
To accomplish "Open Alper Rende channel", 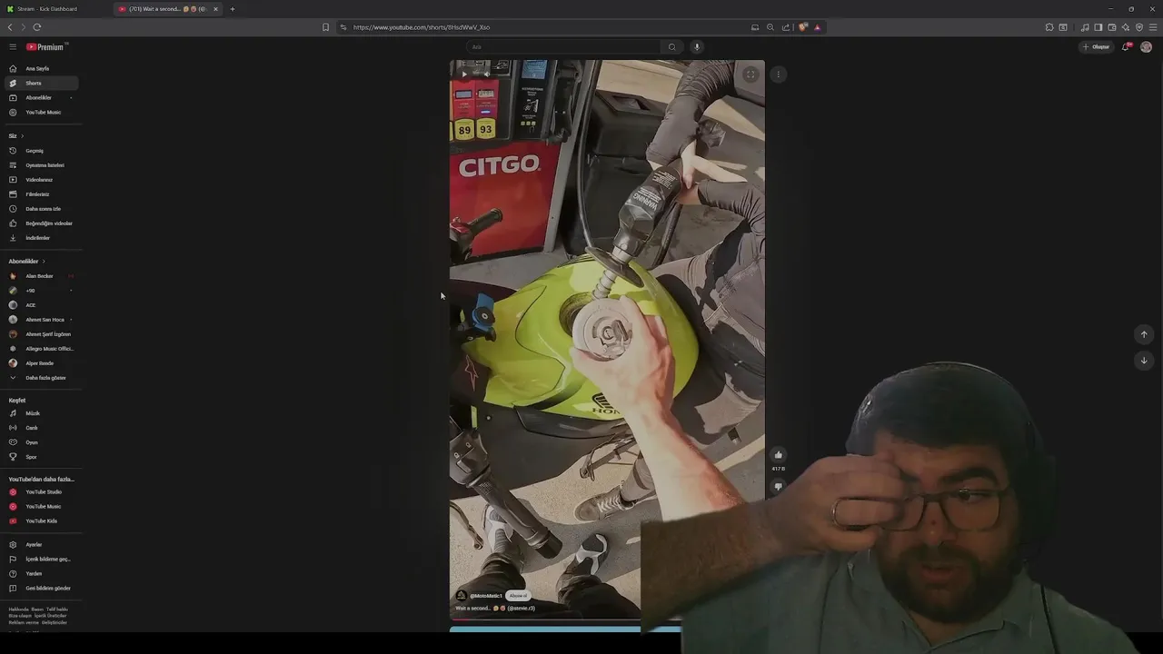I will point(41,363).
